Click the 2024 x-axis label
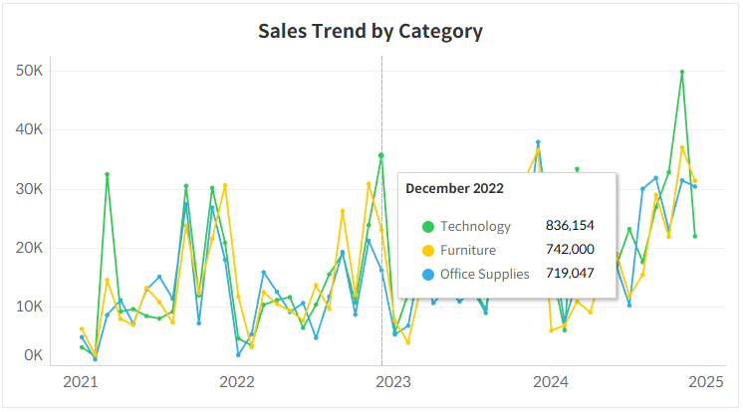Screen dimensions: 743x412 coord(550,381)
